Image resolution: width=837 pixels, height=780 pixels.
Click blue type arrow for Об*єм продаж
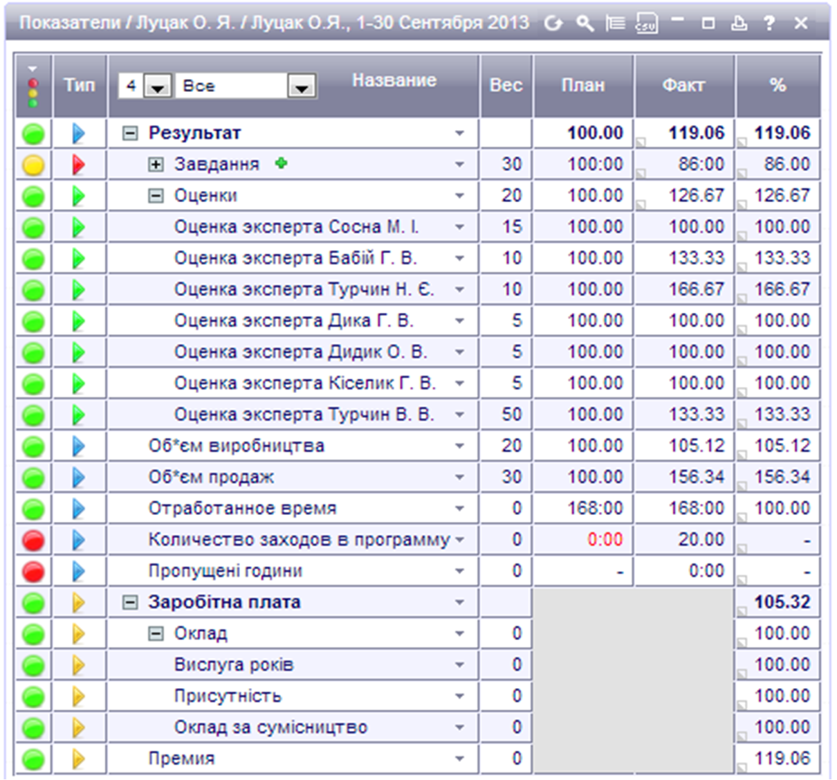(x=79, y=477)
